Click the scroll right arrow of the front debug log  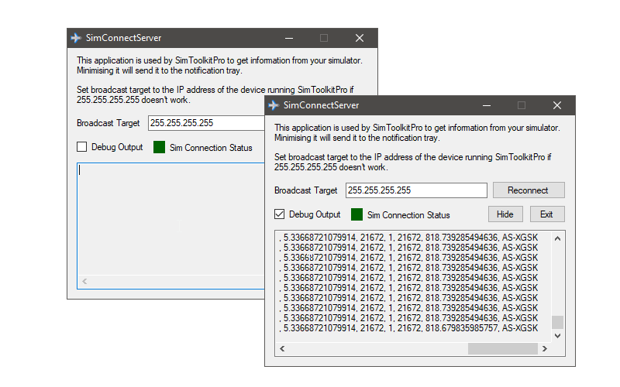(x=545, y=349)
